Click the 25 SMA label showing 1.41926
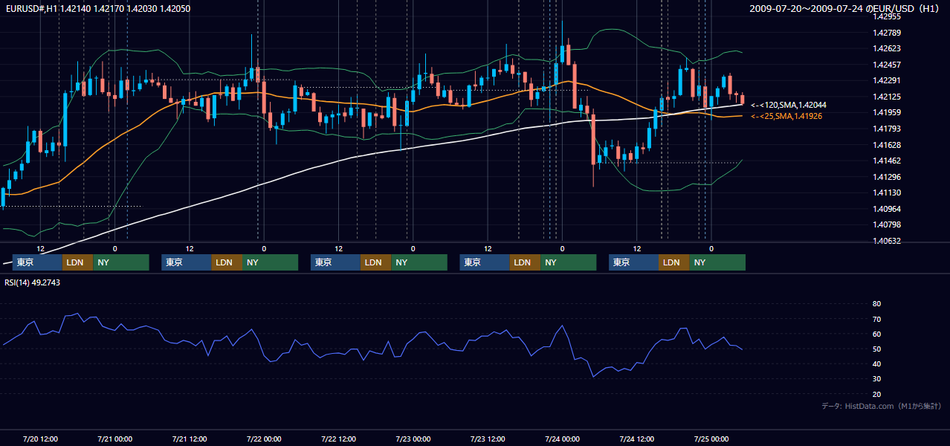The image size is (950, 446). [786, 116]
